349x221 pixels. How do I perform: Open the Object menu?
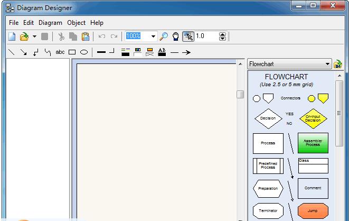click(77, 23)
